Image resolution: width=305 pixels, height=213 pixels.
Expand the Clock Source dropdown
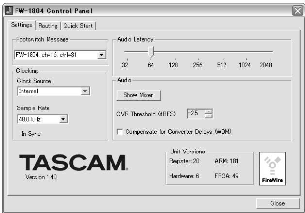[85, 91]
